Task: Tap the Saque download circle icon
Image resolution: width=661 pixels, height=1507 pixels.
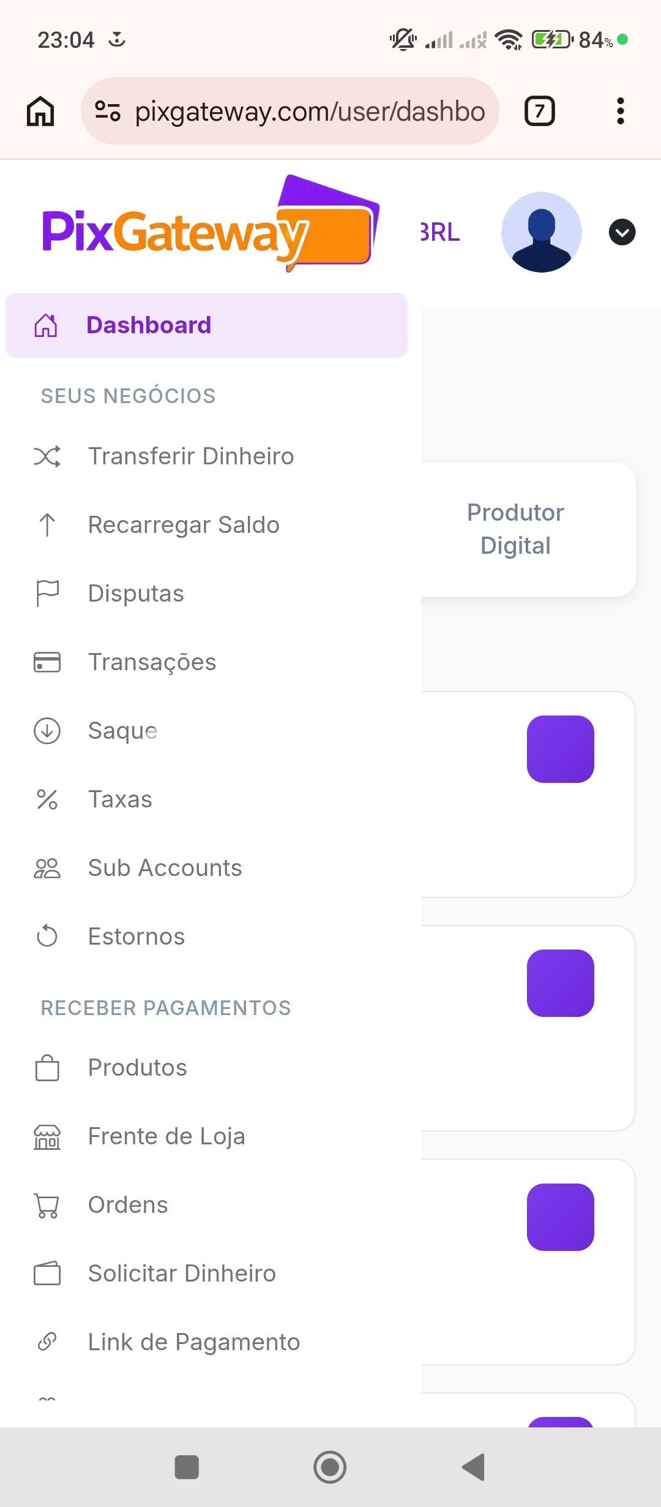Action: point(47,731)
